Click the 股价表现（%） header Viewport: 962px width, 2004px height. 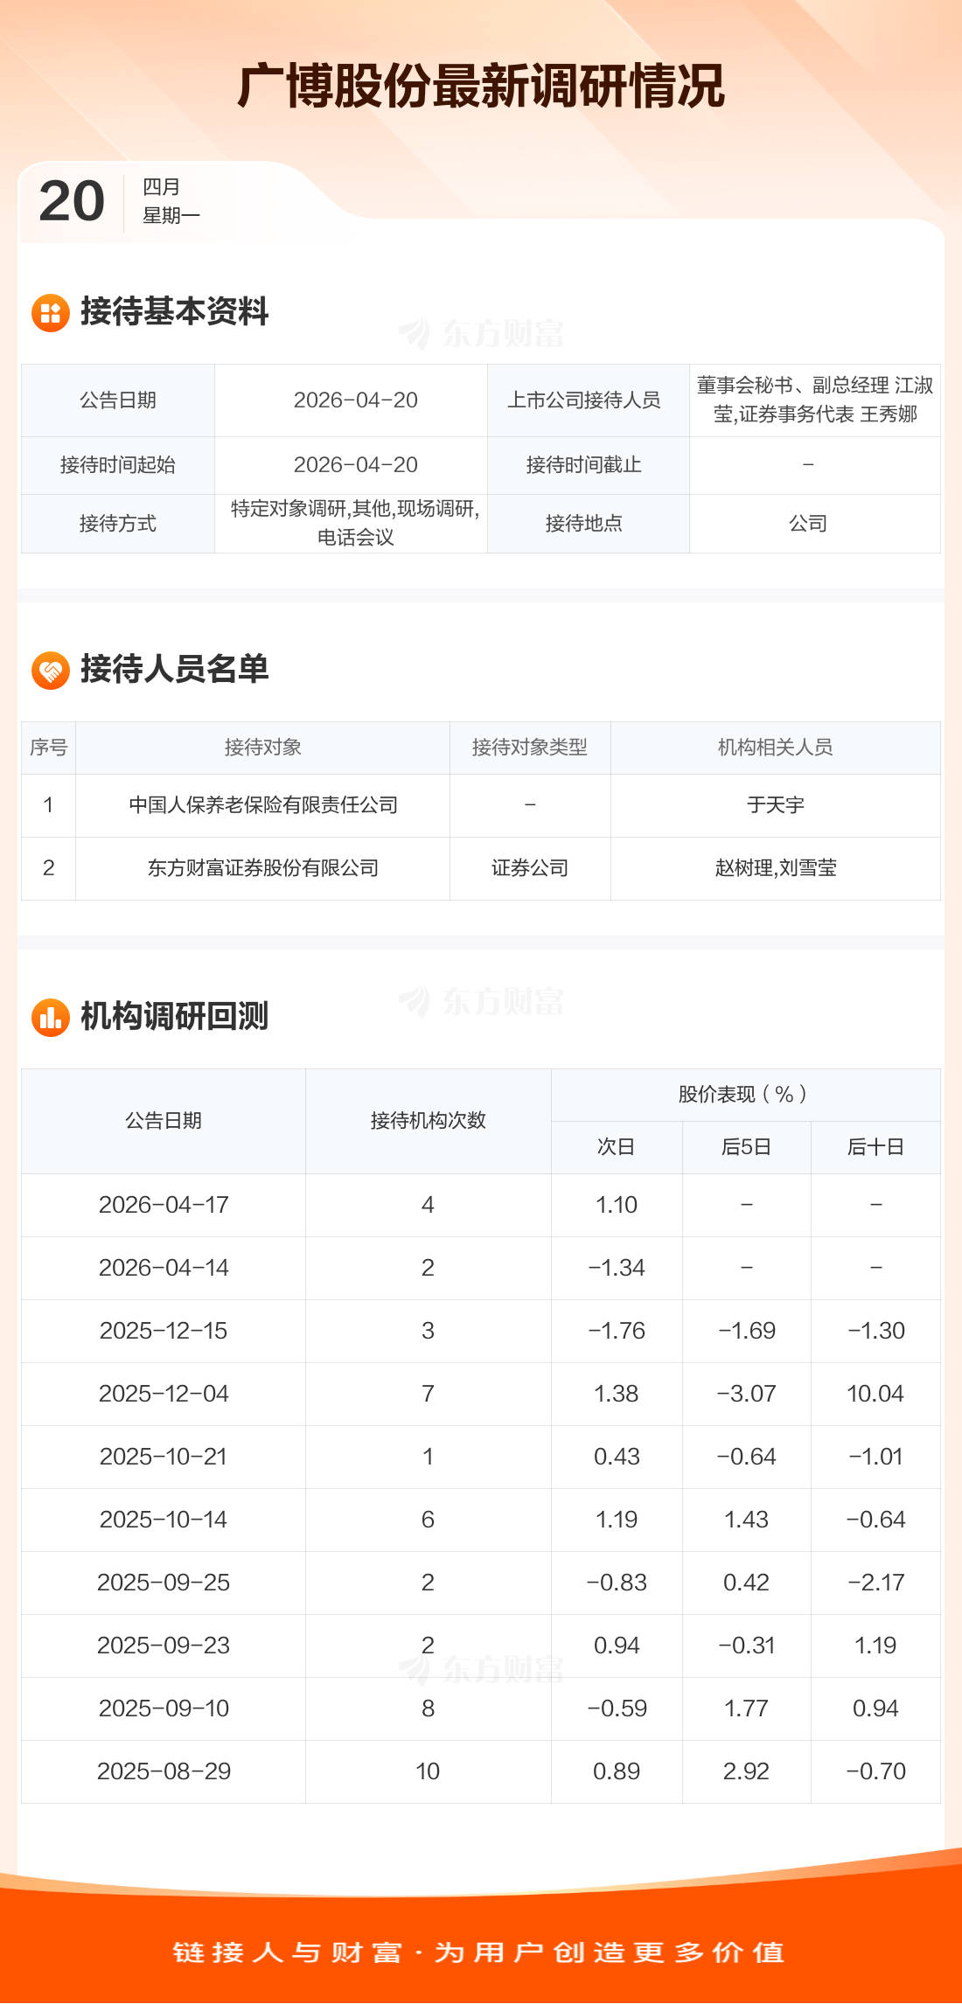pyautogui.click(x=746, y=1095)
